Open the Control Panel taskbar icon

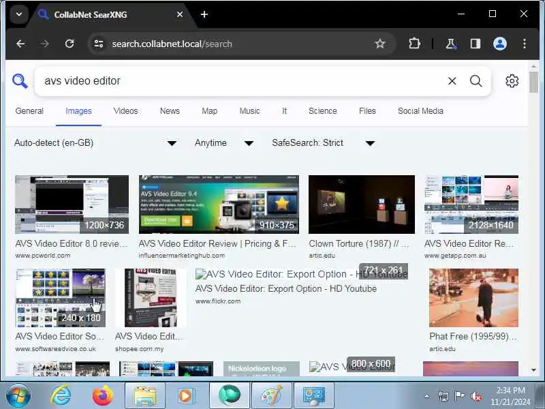click(x=314, y=396)
